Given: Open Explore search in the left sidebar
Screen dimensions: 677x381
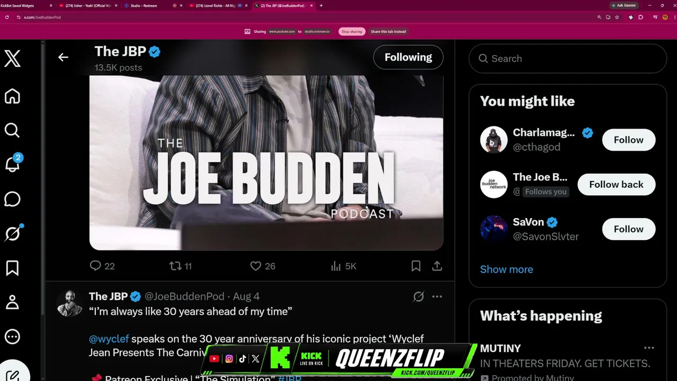Looking at the screenshot, I should pos(12,130).
